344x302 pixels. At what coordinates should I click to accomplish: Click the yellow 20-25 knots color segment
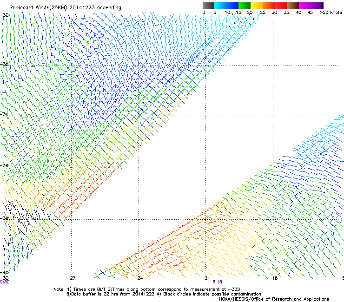click(257, 6)
